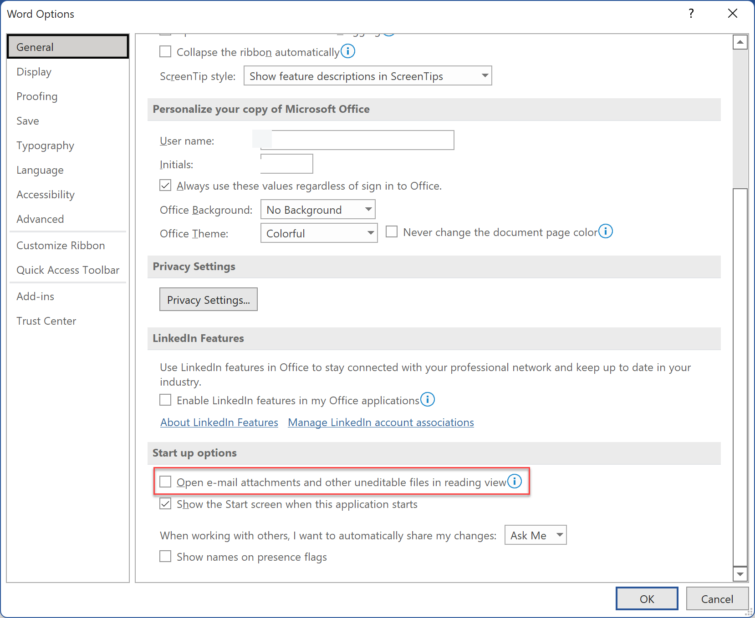The height and width of the screenshot is (618, 755).
Task: Enable LinkedIn features in my Office applications
Action: pos(165,400)
